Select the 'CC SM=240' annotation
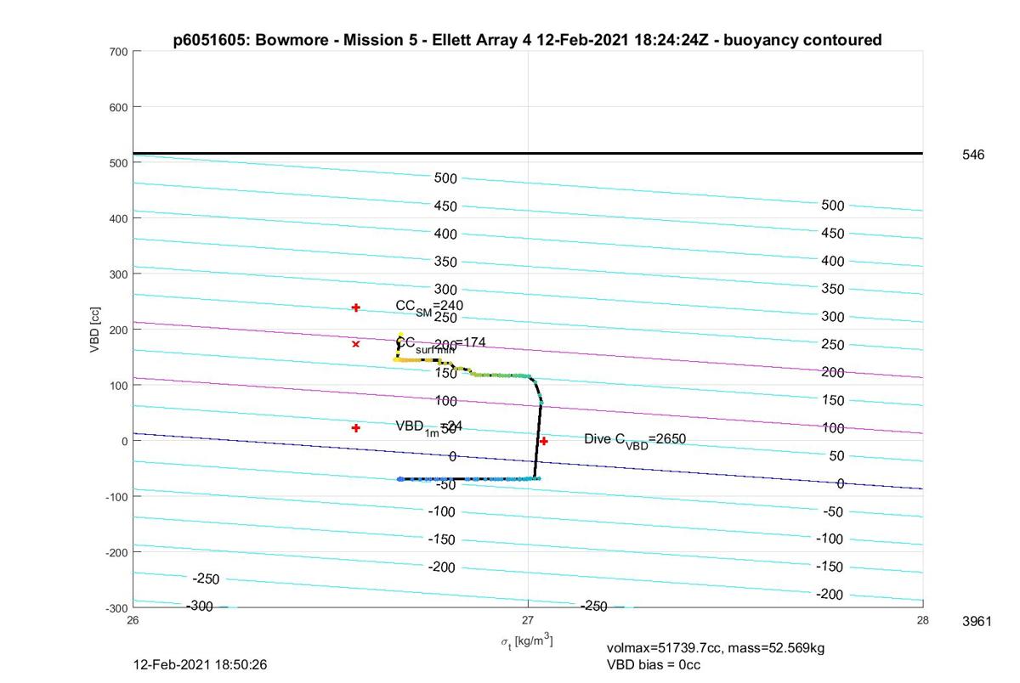 pos(429,307)
